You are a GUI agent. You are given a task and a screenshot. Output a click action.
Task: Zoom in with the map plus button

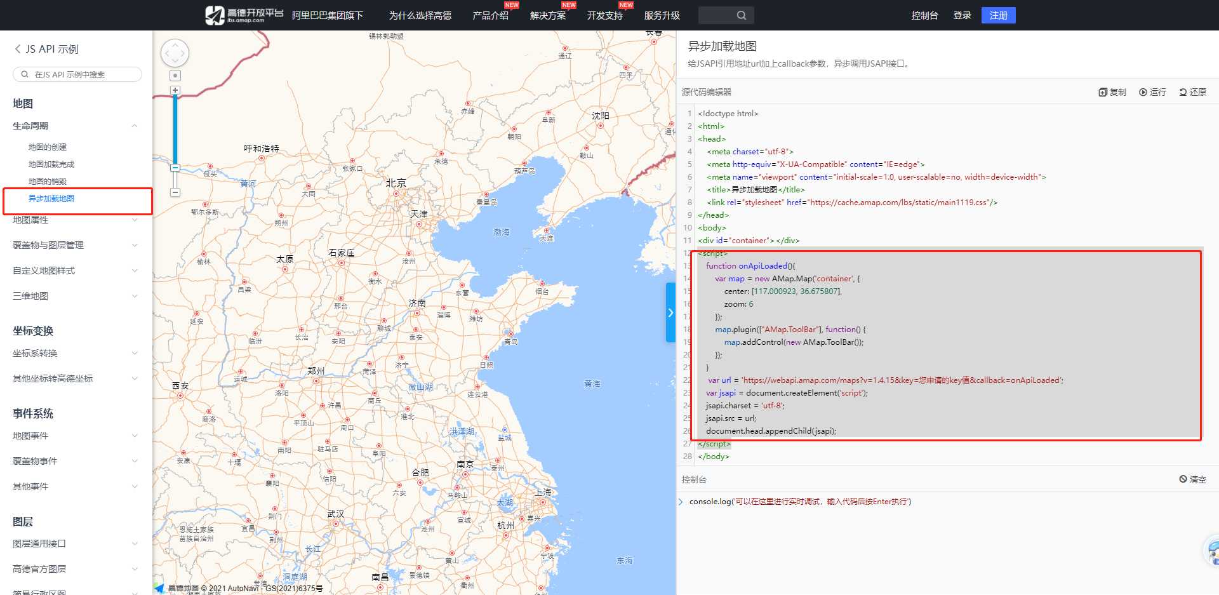(175, 90)
